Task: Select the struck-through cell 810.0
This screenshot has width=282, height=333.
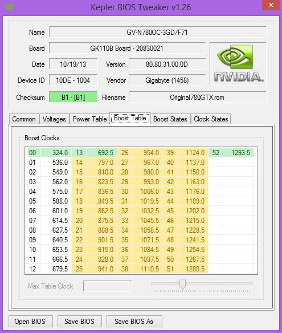Action: point(101,172)
